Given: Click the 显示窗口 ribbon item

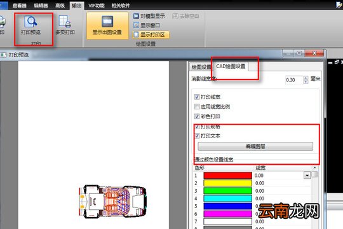Looking at the screenshot, I should coord(146,25).
